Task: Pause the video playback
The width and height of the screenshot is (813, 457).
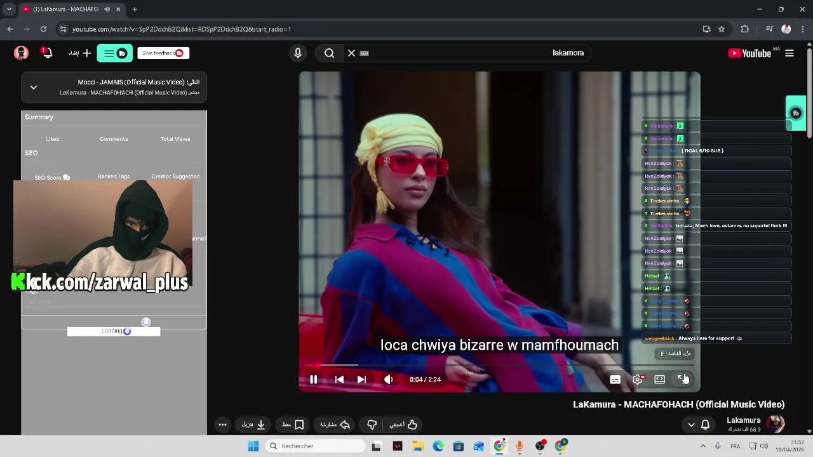Action: [313, 380]
